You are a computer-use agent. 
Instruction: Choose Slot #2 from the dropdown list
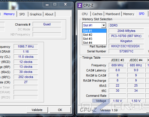pos(94,35)
